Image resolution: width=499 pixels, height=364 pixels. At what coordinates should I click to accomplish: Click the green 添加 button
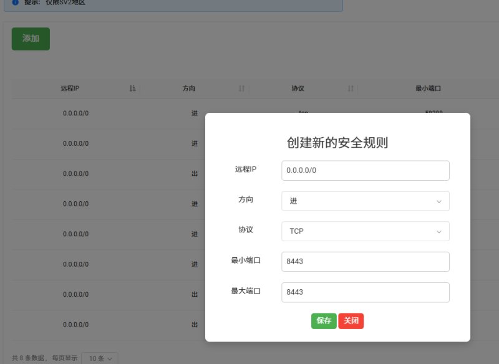pyautogui.click(x=31, y=39)
